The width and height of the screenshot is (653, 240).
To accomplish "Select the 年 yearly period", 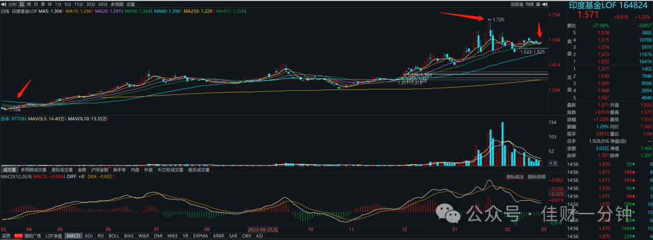I will (x=50, y=4).
